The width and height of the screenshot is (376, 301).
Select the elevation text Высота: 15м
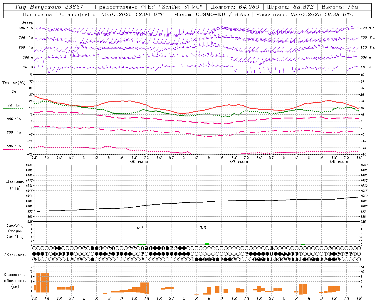340,7
